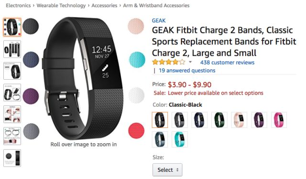Viewport: 306px width, 179px height.
Task: Open 438 customer reviews link
Action: click(228, 63)
